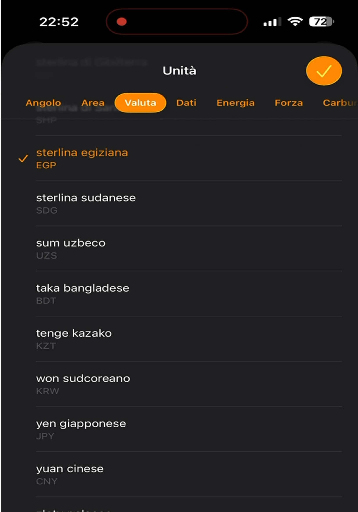Image resolution: width=358 pixels, height=512 pixels.
Task: Open the Dati category tab
Action: pyautogui.click(x=186, y=103)
